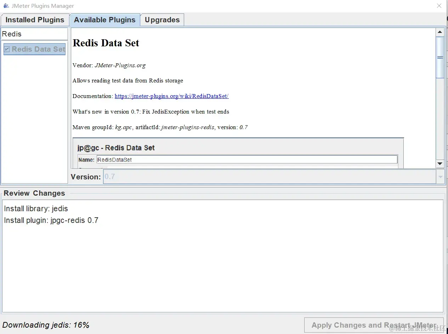Close the JMeter Plugins Manager window
This screenshot has width=448, height=334.
(439, 6)
